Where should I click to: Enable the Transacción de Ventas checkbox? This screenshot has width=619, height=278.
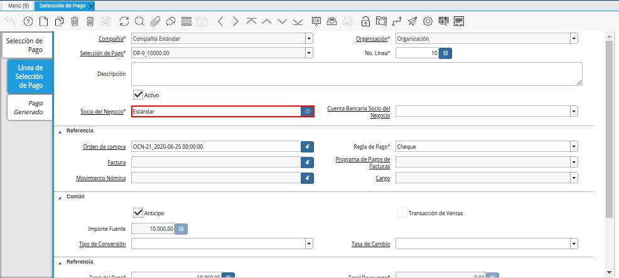pos(402,213)
